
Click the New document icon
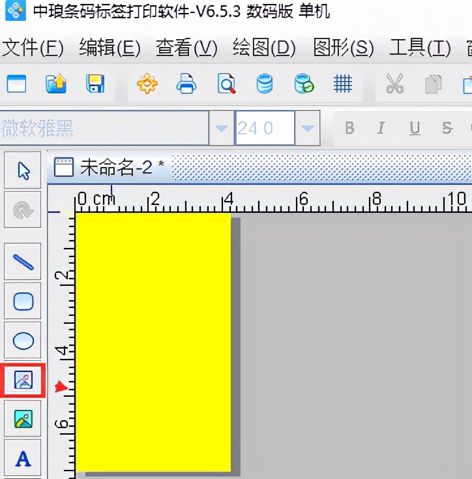[16, 84]
